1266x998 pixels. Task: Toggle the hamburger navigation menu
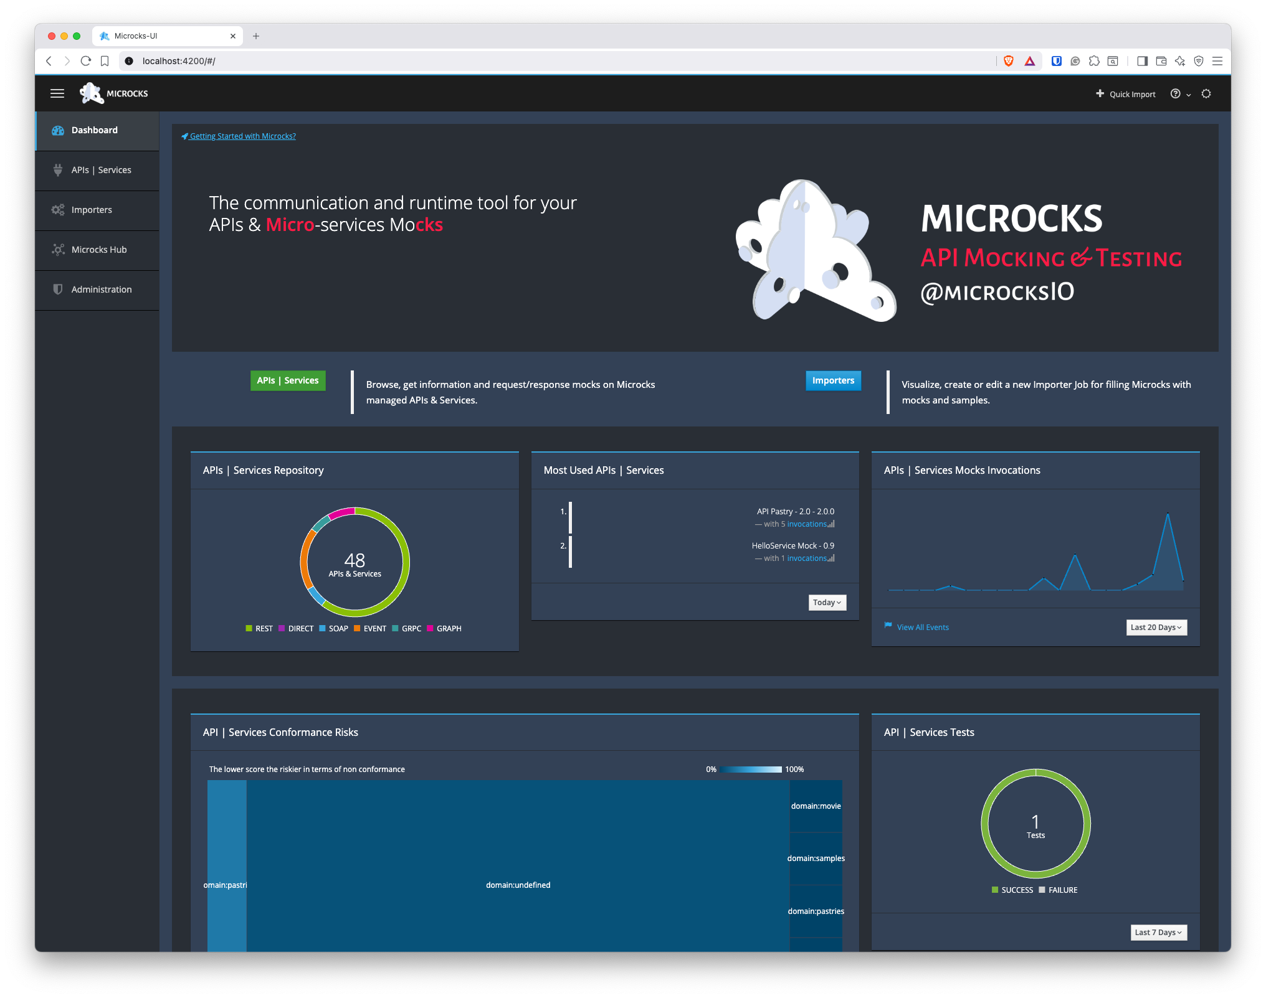[57, 93]
